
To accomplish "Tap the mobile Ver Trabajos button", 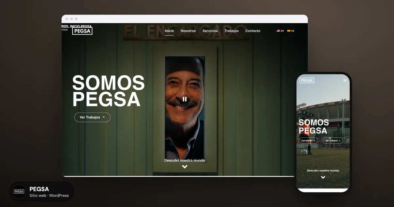I will (x=333, y=141).
